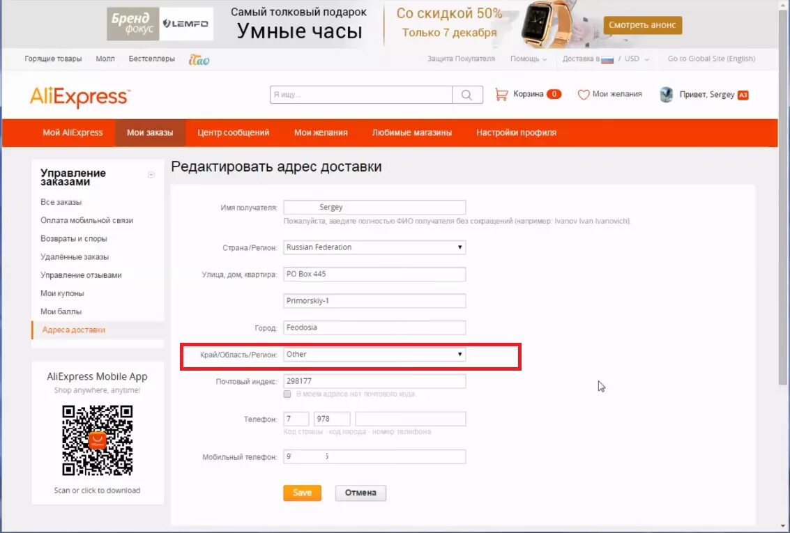Image resolution: width=790 pixels, height=533 pixels.
Task: Toggle 'no postal code' checkbox
Action: pos(287,394)
